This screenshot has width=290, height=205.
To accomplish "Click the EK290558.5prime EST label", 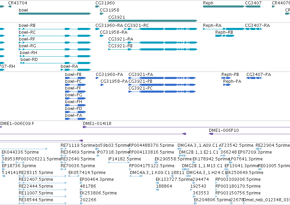I will point(173,159).
